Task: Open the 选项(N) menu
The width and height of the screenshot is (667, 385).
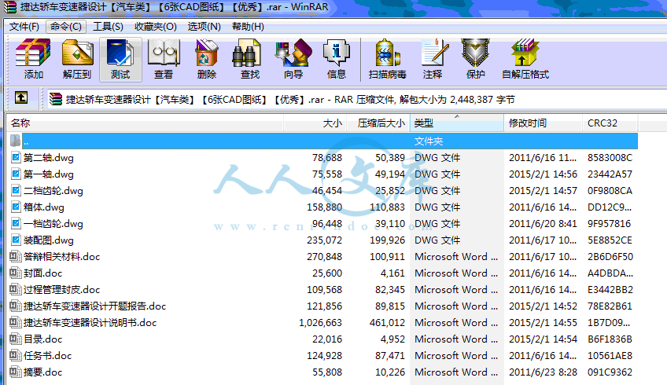Action: [x=205, y=27]
